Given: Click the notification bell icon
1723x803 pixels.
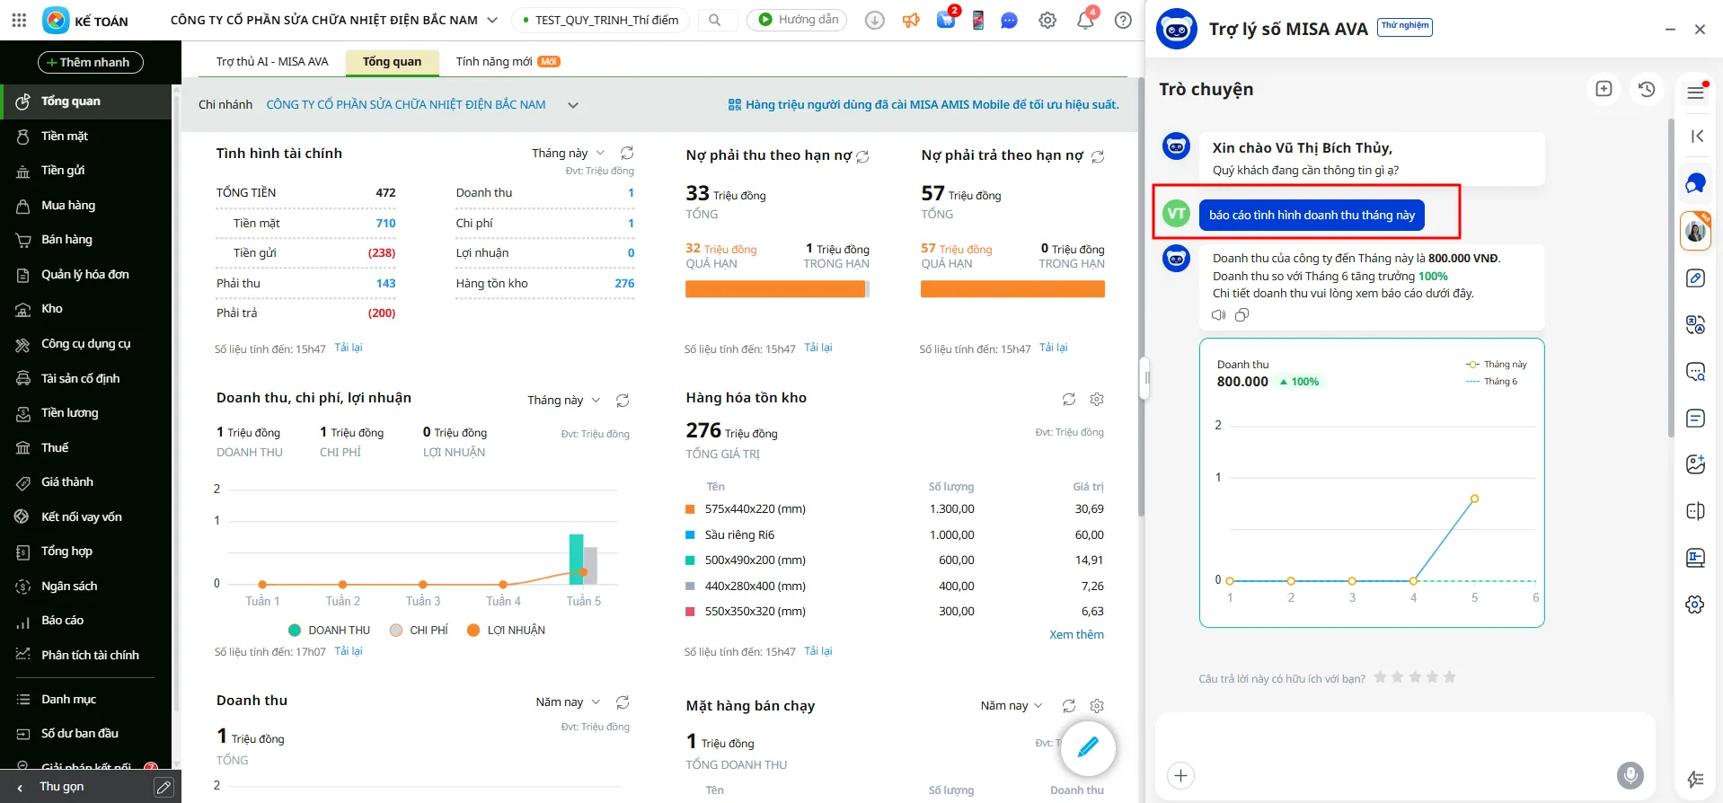Looking at the screenshot, I should coord(1084,21).
